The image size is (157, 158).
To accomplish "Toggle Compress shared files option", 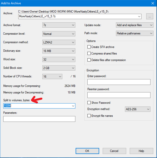I will tap(89, 54).
